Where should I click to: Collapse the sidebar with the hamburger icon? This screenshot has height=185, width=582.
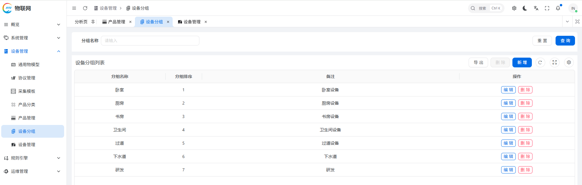[x=74, y=8]
